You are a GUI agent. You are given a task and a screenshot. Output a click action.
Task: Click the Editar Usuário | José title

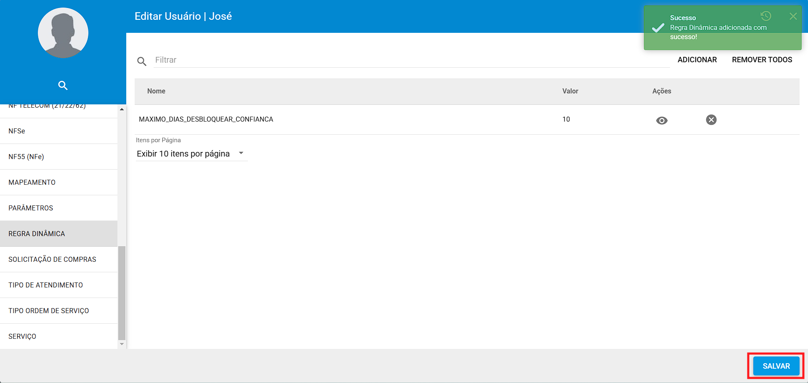183,16
